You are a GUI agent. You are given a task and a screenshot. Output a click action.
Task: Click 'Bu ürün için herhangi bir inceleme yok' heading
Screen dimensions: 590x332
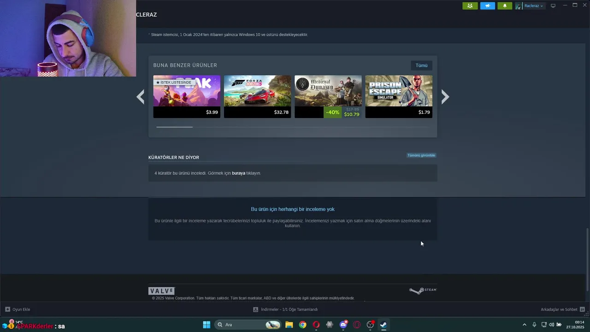pos(293,209)
